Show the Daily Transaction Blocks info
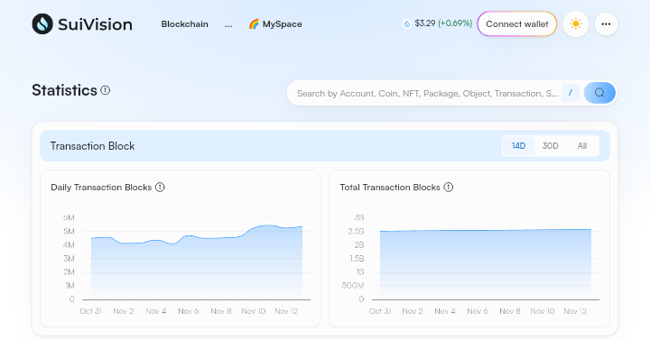The height and width of the screenshot is (340, 650). tap(160, 188)
